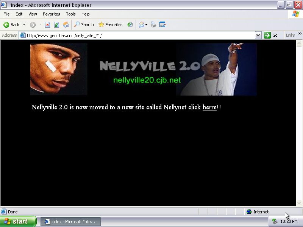Open the Search magnifier button
The image size is (303, 227).
click(x=84, y=25)
